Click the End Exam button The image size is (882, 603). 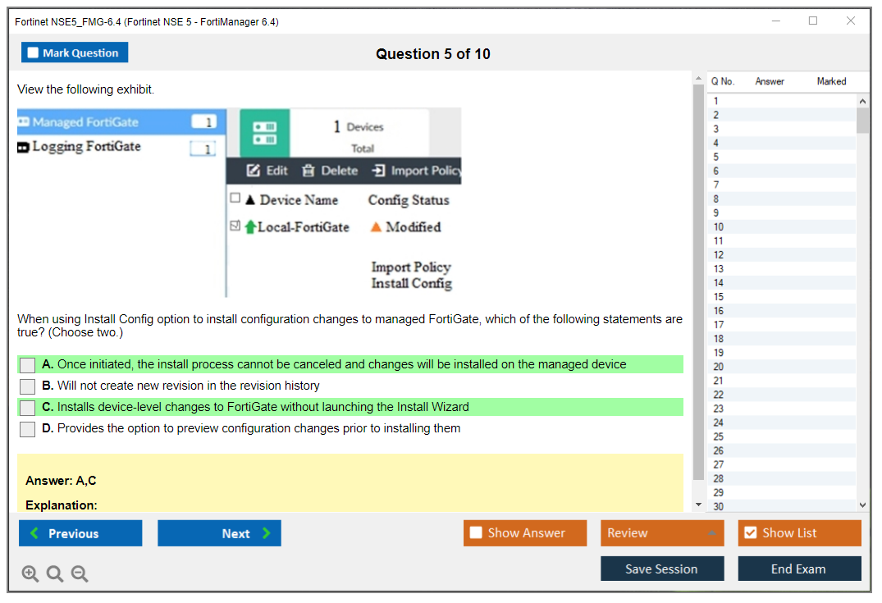(x=798, y=569)
